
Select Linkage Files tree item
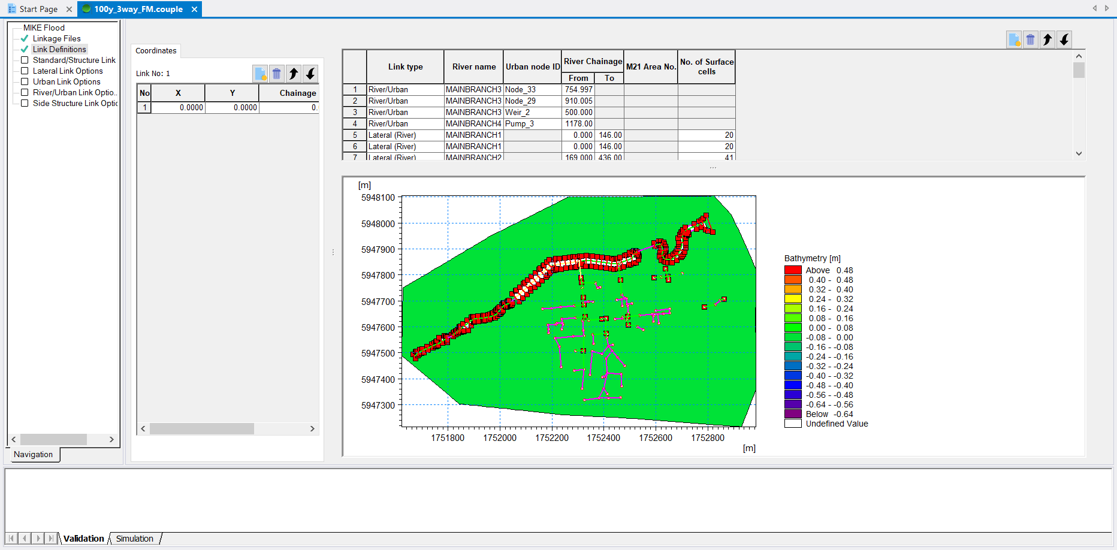[x=56, y=38]
